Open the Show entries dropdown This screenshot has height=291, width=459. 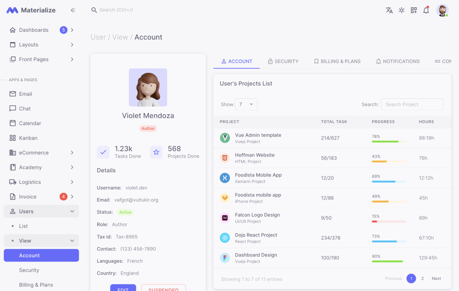point(246,104)
